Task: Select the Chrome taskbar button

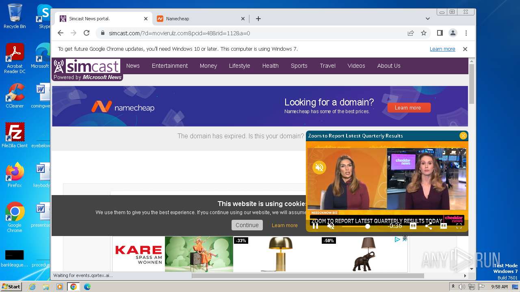Action: tap(73, 287)
